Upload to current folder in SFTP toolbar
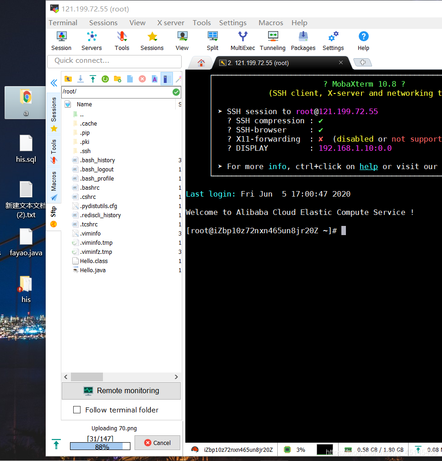Viewport: 442px width, 461px height. (93, 79)
